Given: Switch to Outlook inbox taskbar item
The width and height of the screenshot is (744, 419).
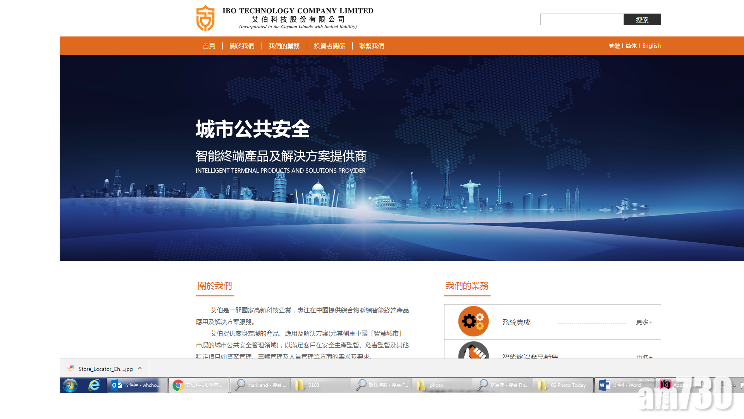Looking at the screenshot, I should (137, 385).
